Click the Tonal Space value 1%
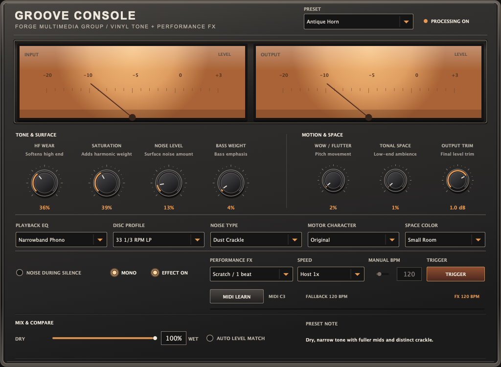 [395, 207]
